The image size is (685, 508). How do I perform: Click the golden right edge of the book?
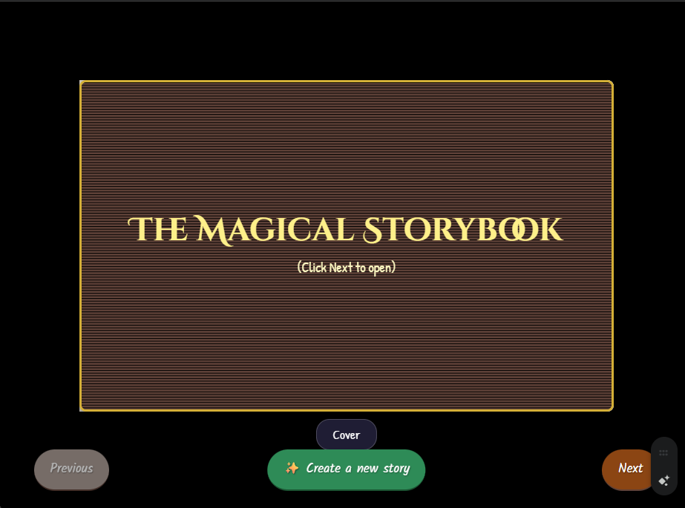(x=612, y=245)
